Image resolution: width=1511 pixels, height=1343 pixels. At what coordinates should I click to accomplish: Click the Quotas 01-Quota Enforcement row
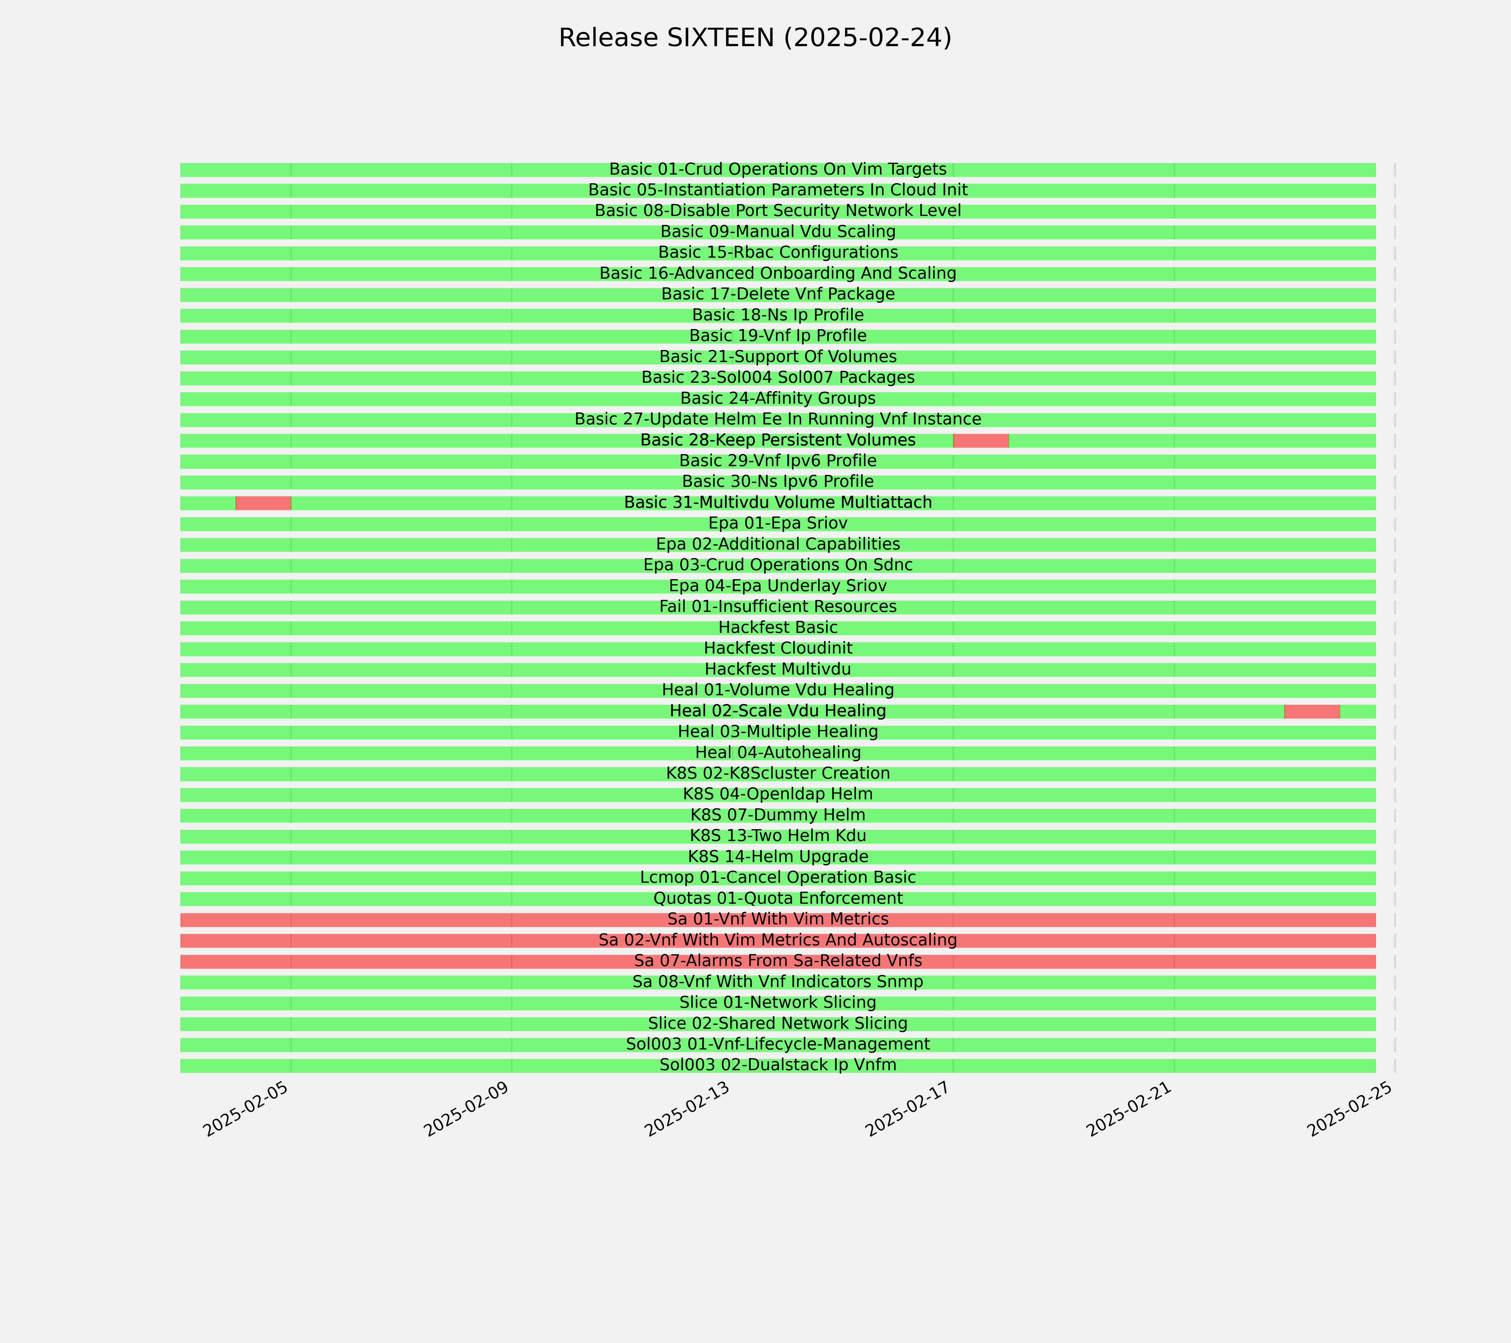pos(778,899)
